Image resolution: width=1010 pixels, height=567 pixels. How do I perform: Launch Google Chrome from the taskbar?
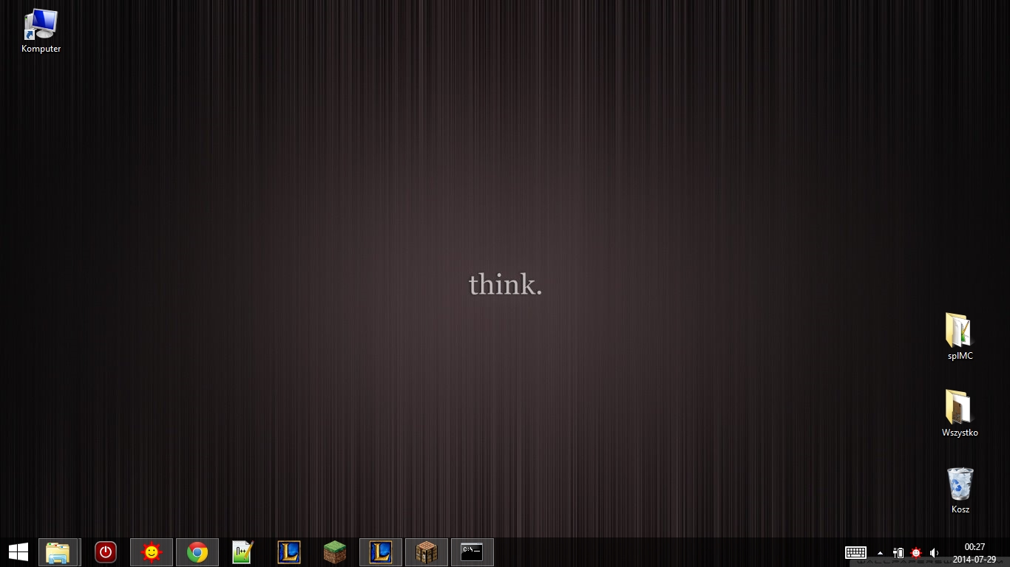(197, 552)
